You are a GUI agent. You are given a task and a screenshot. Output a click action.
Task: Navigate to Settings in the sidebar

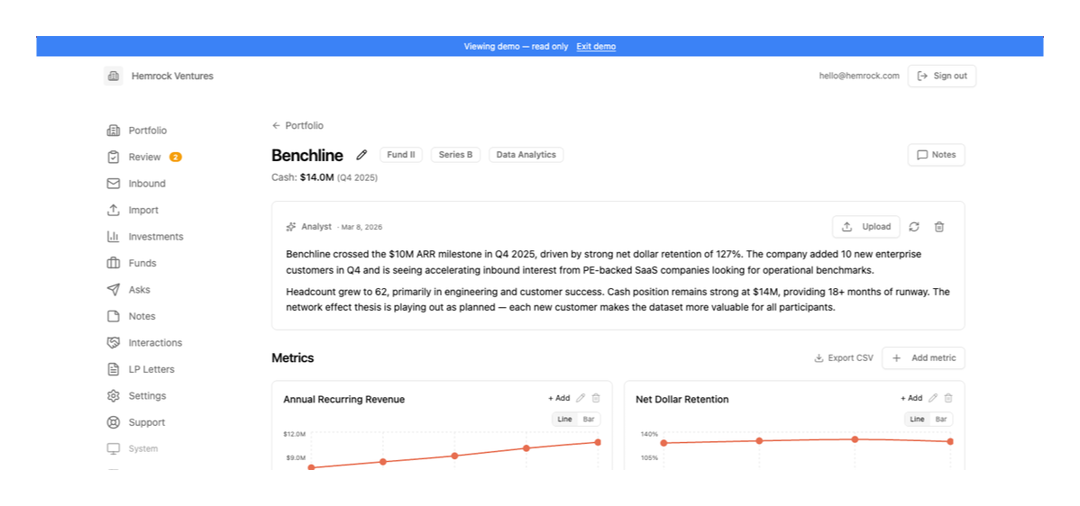tap(147, 396)
